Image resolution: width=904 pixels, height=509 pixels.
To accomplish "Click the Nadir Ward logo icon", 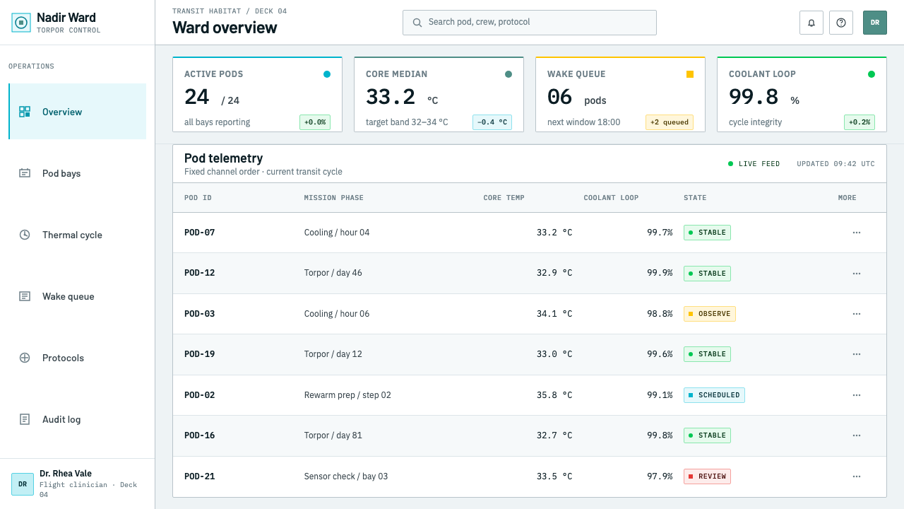I will point(21,23).
